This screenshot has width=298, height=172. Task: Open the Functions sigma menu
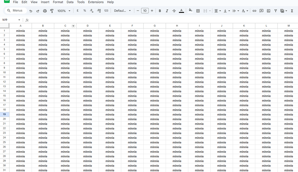(x=292, y=11)
